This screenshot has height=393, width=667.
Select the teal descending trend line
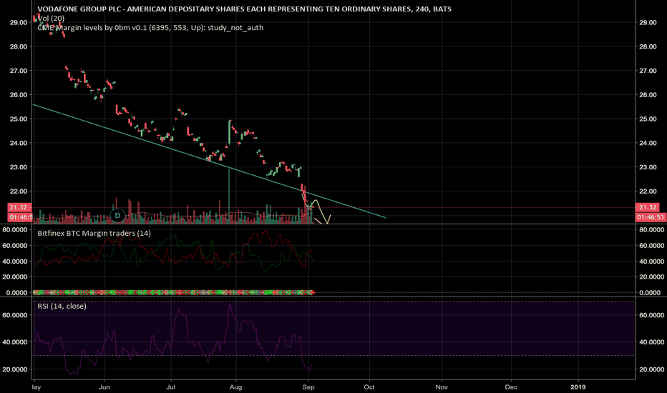[x=209, y=161]
